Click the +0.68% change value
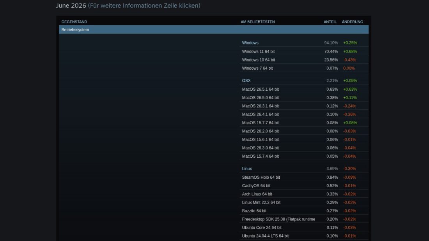This screenshot has height=241, width=429. (x=350, y=51)
